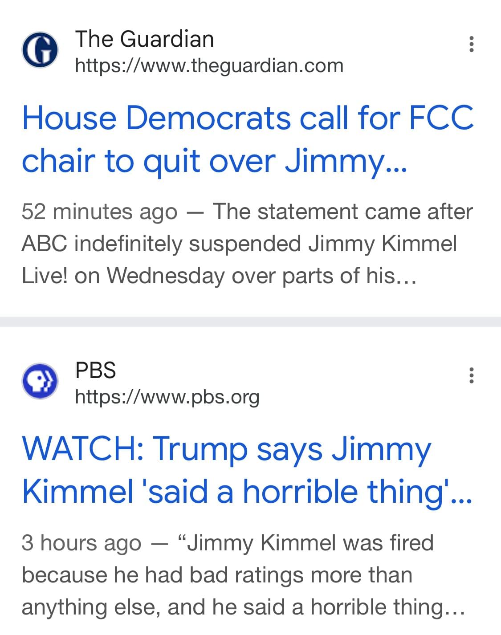
Task: Click the '52 minutes ago' timestamp
Action: point(99,212)
